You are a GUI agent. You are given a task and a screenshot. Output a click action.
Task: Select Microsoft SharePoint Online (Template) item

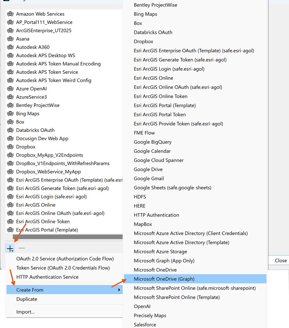coord(177,297)
